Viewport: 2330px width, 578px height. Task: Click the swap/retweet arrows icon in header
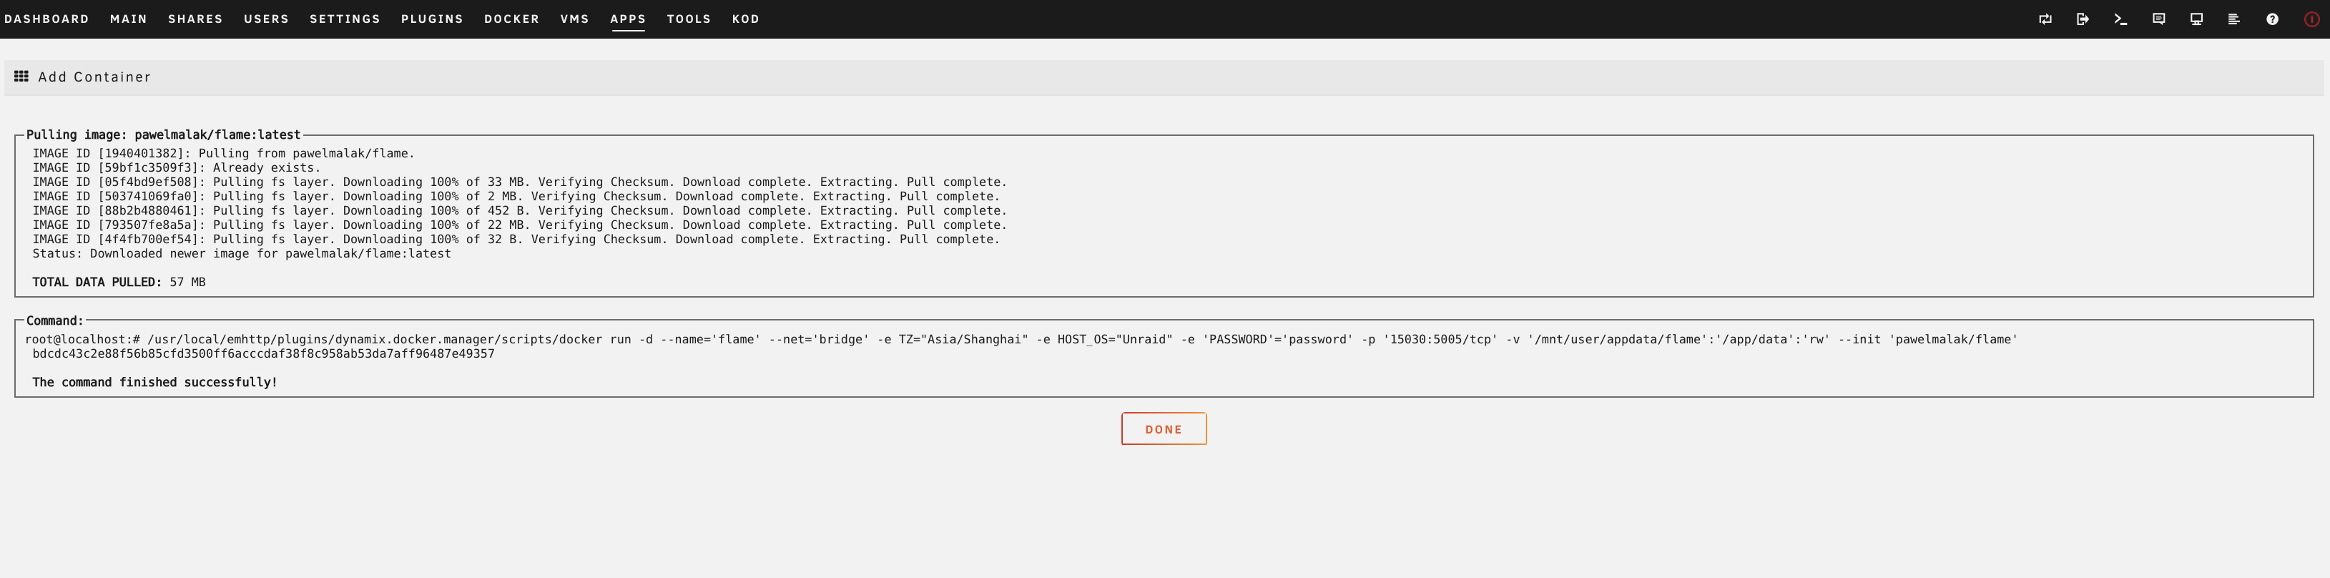2045,19
